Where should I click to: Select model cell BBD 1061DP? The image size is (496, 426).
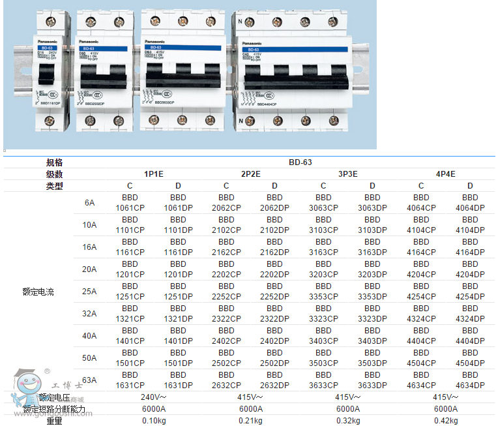178,203
